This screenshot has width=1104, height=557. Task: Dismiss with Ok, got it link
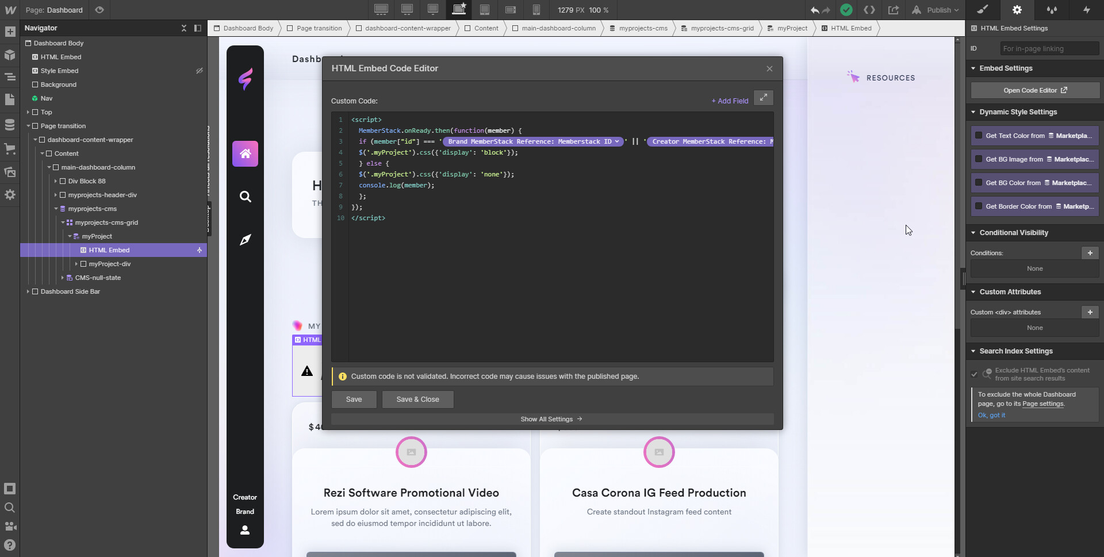coord(991,415)
